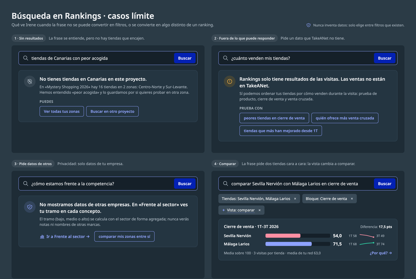Click Buscar for the comparar Sevilla query
416x279 pixels.
pos(385,184)
